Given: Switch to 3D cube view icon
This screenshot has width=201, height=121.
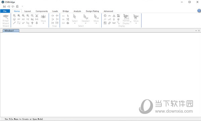Looking at the screenshot, I should [14, 19].
